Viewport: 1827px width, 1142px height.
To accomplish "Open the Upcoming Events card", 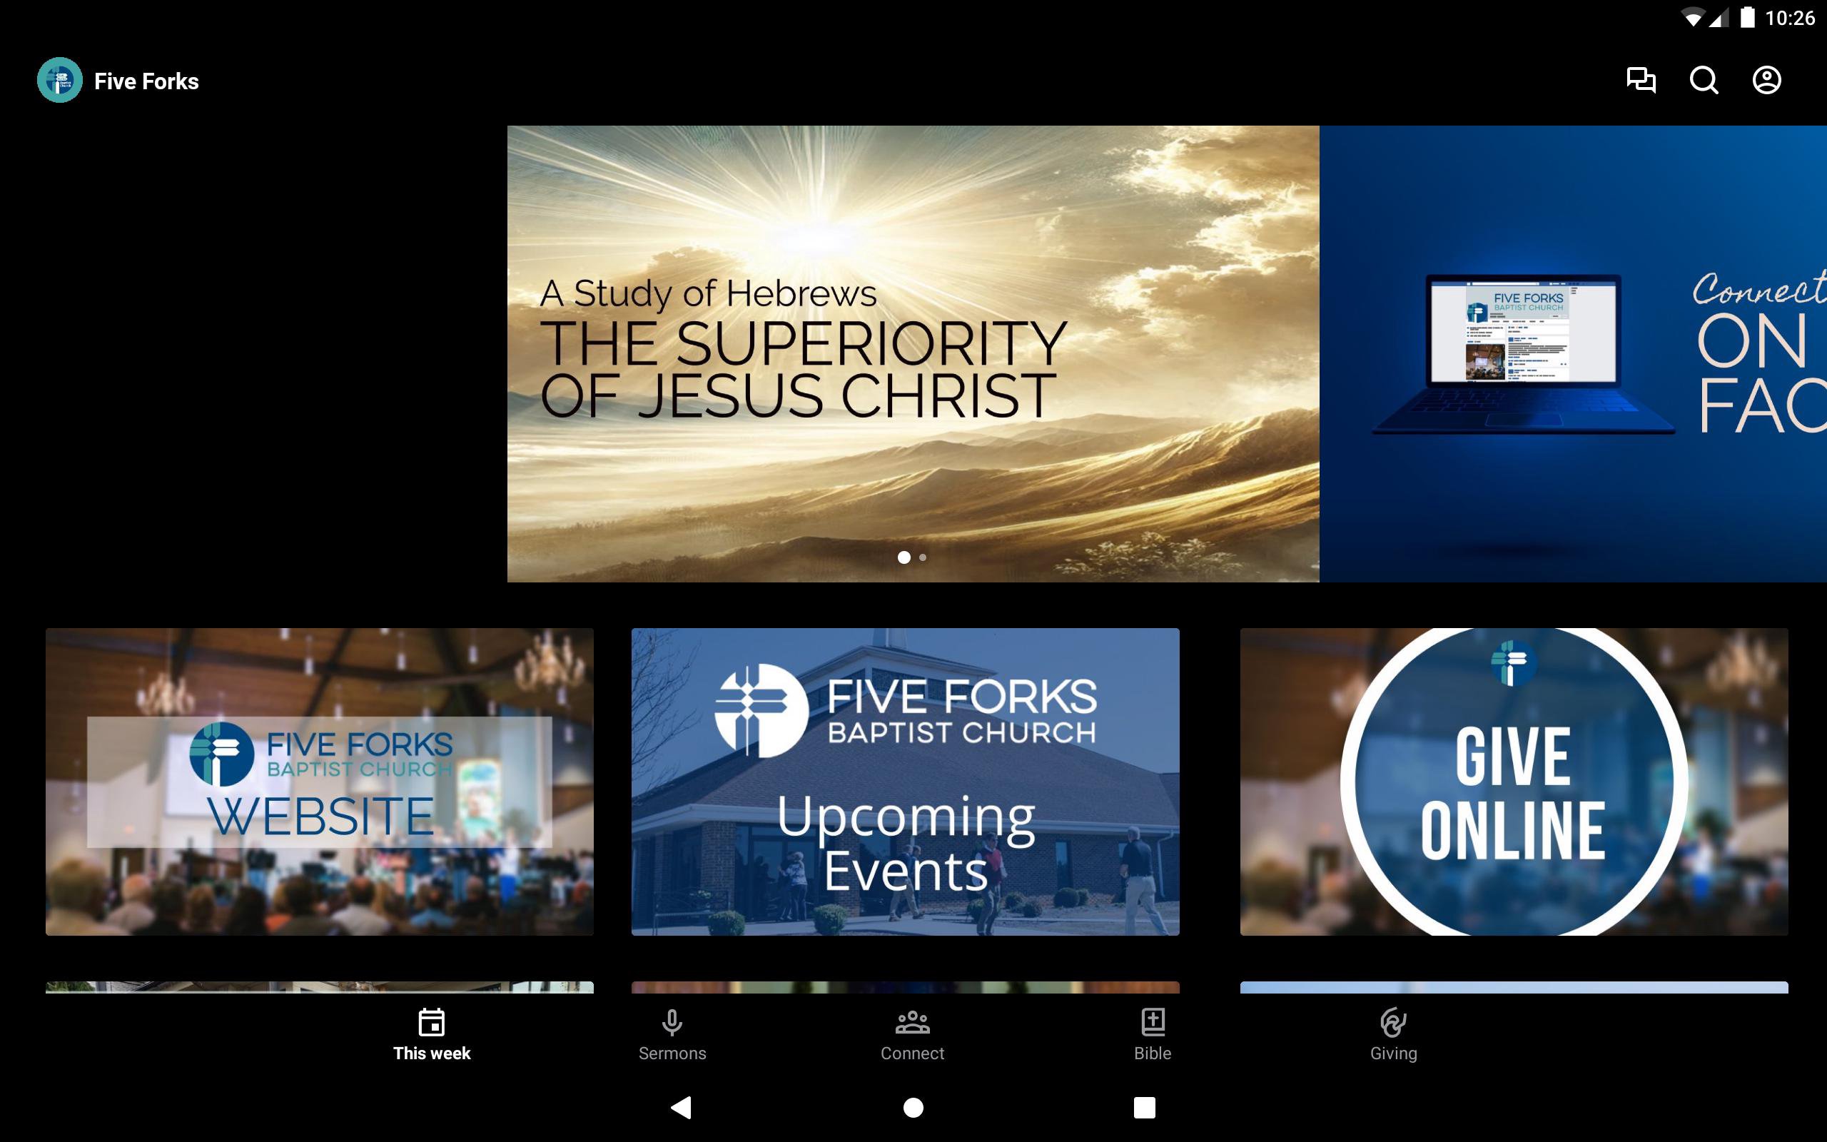I will point(905,782).
